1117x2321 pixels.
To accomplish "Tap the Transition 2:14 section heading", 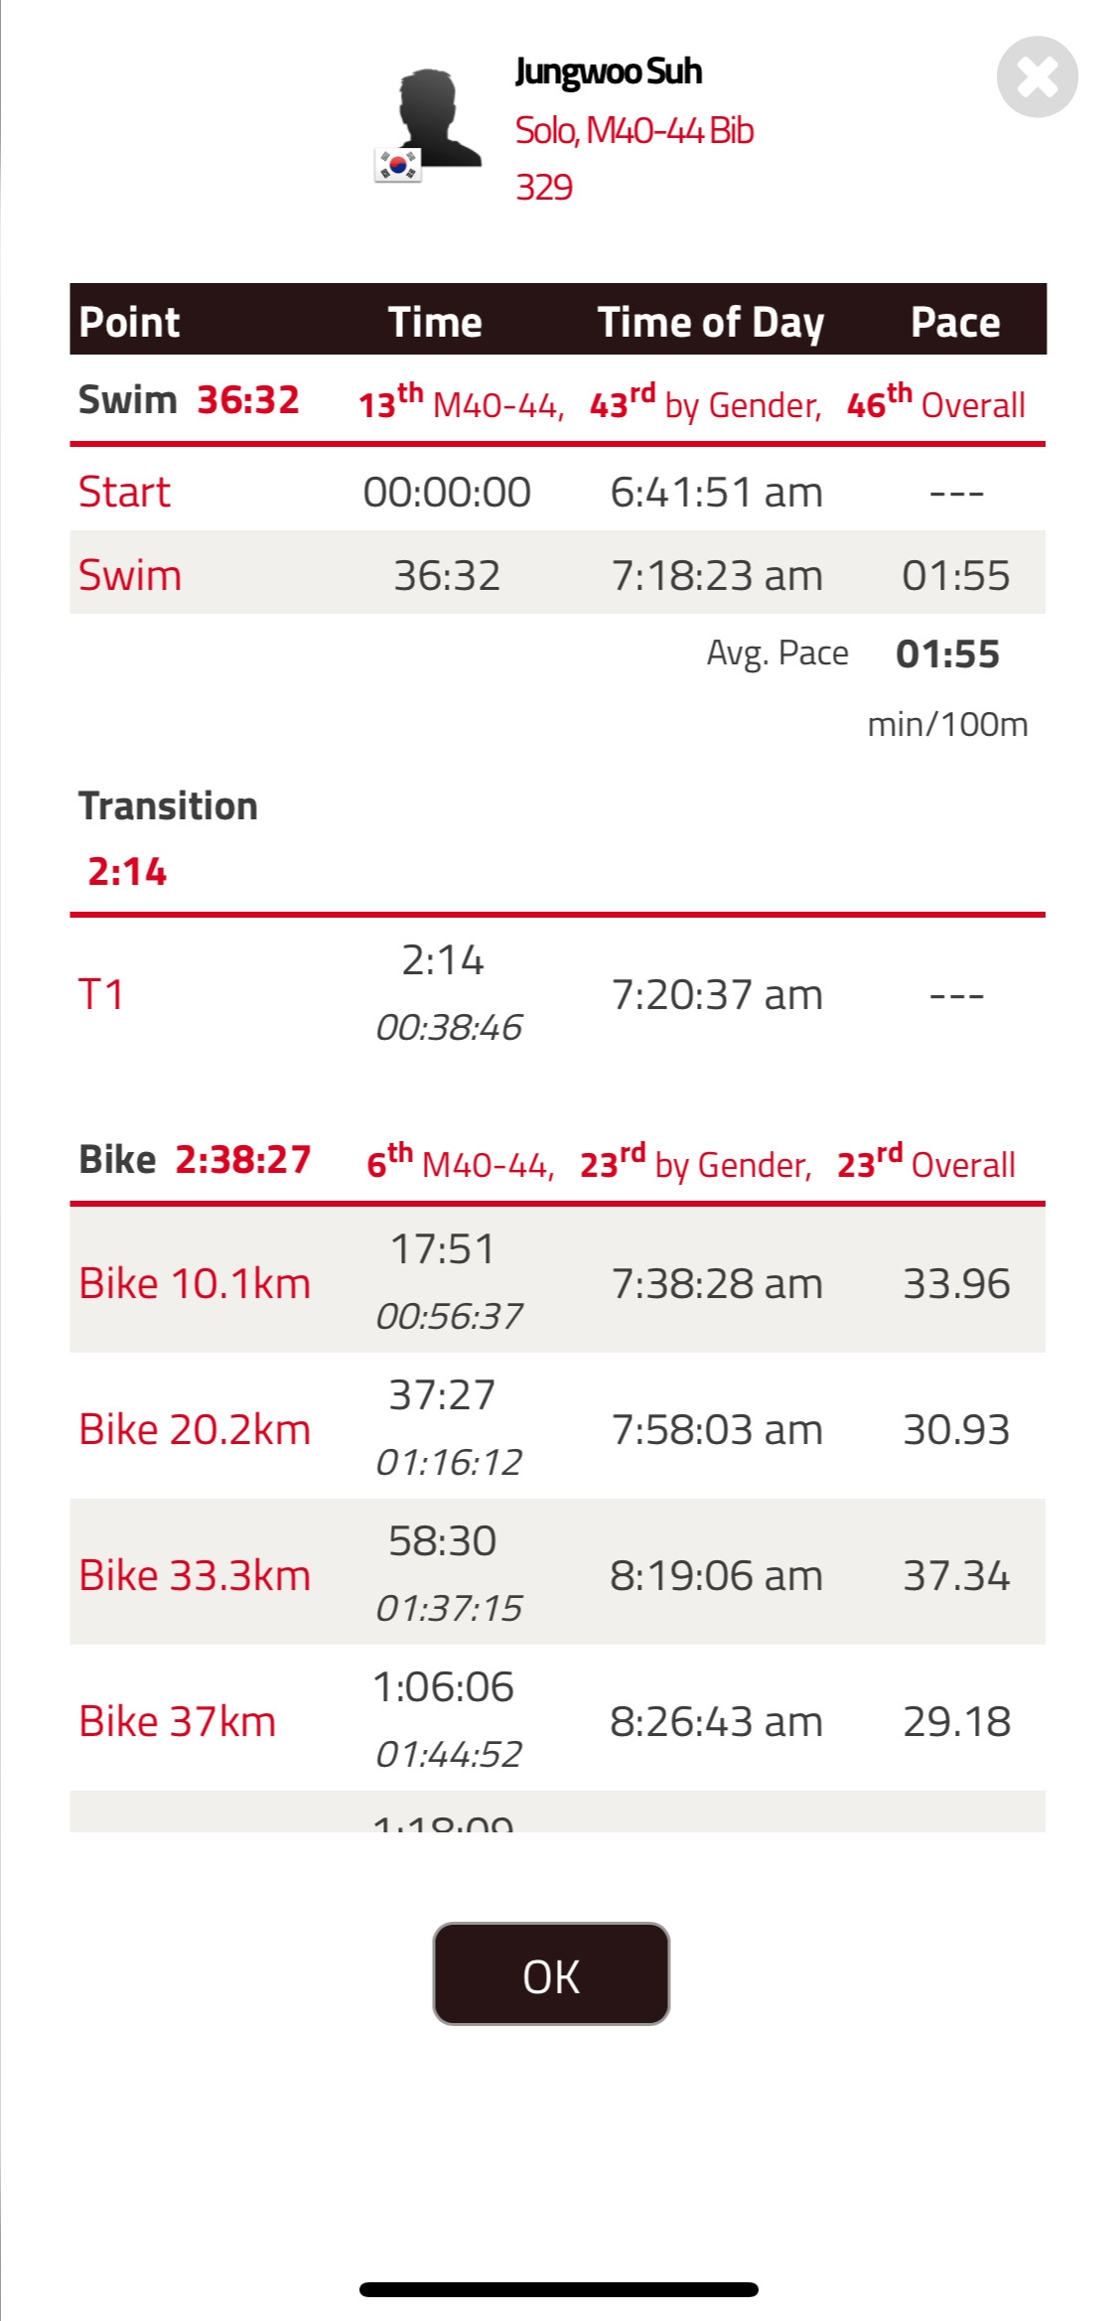I will (x=168, y=836).
